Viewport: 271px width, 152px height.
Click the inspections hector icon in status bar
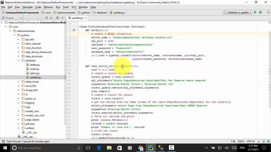coord(263,141)
